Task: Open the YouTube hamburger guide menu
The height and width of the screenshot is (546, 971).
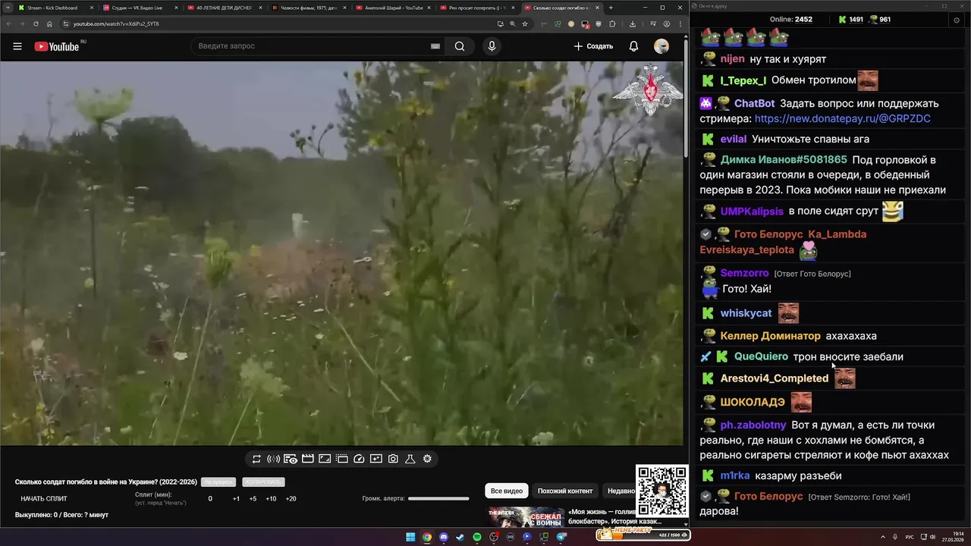Action: pos(17,46)
